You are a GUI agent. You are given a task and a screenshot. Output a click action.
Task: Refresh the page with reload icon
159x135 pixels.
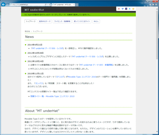pos(49,5)
